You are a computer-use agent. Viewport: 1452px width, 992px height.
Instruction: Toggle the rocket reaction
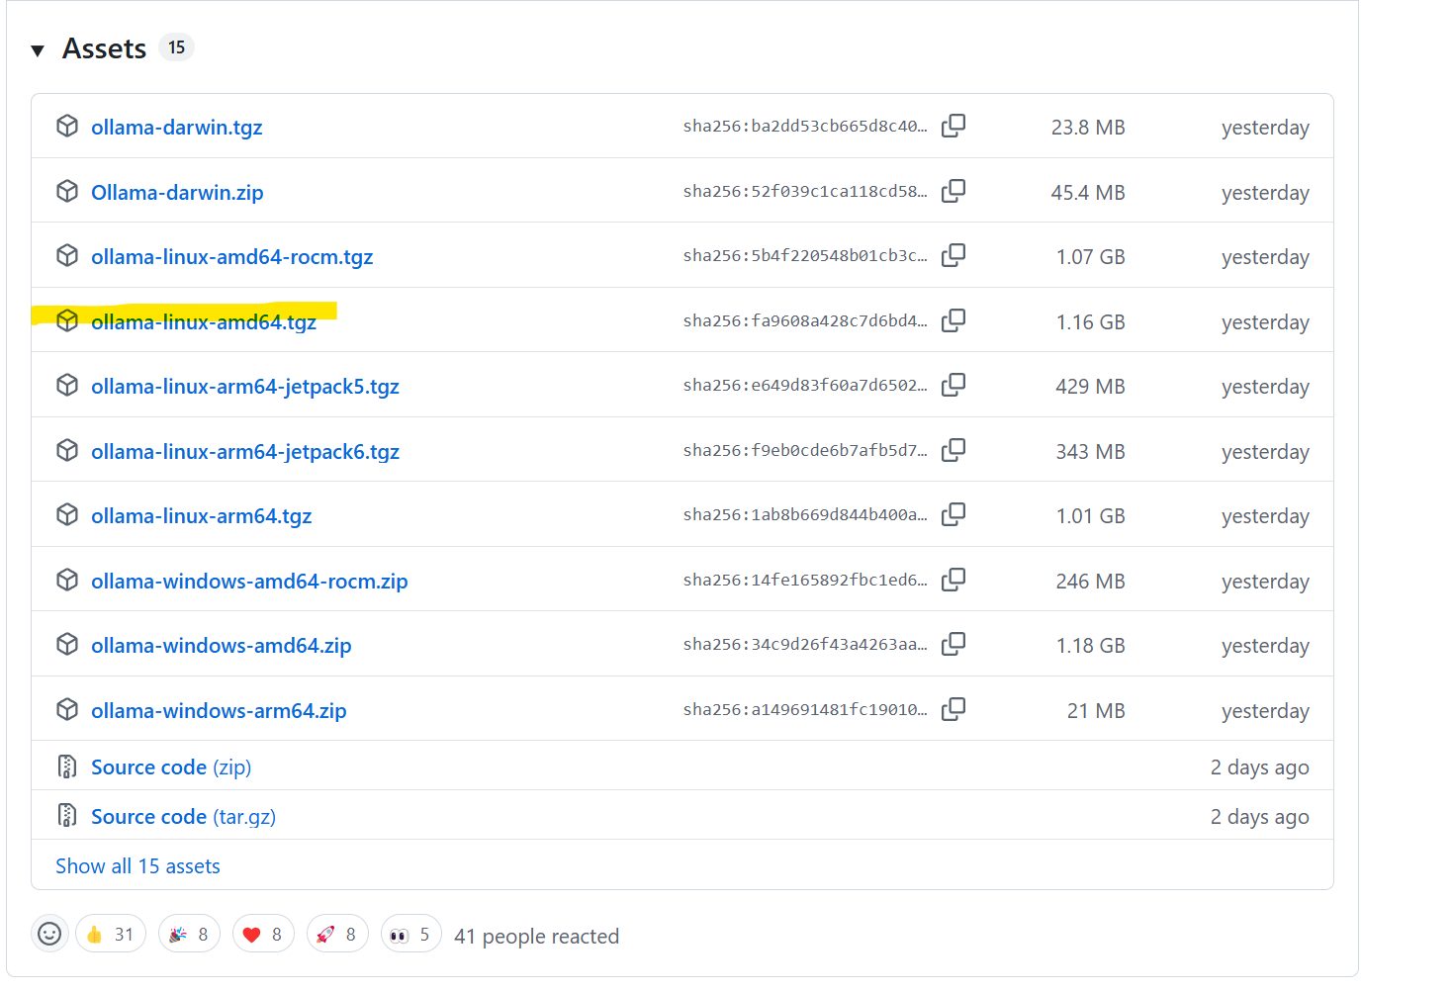(x=337, y=934)
